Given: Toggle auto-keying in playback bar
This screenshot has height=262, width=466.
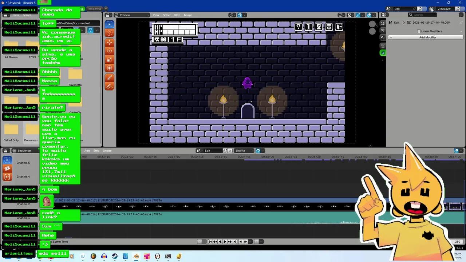Looking at the screenshot, I should point(200,241).
